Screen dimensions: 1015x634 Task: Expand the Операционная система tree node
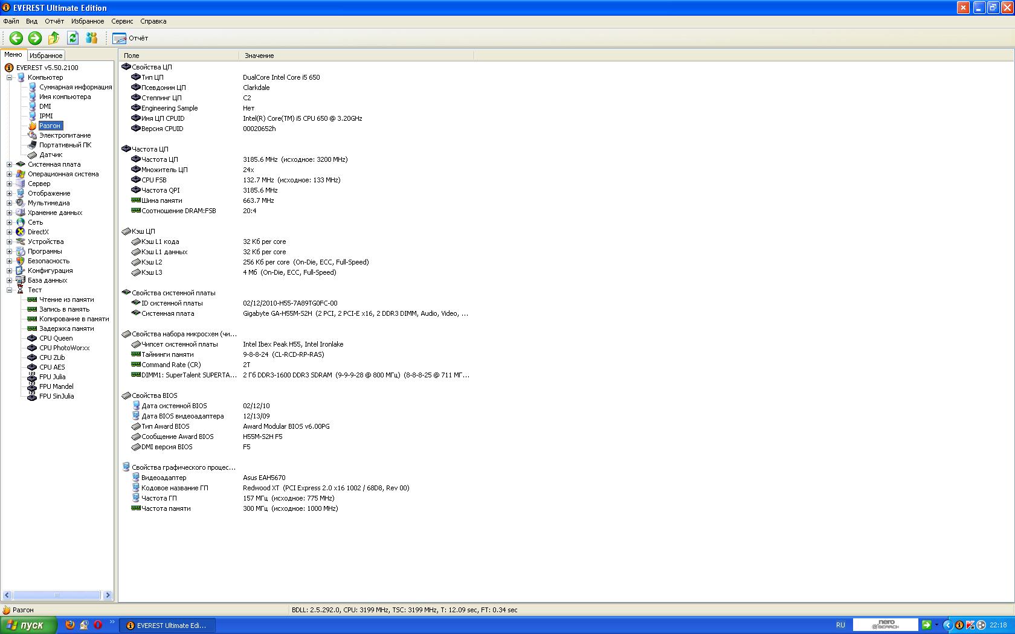9,174
